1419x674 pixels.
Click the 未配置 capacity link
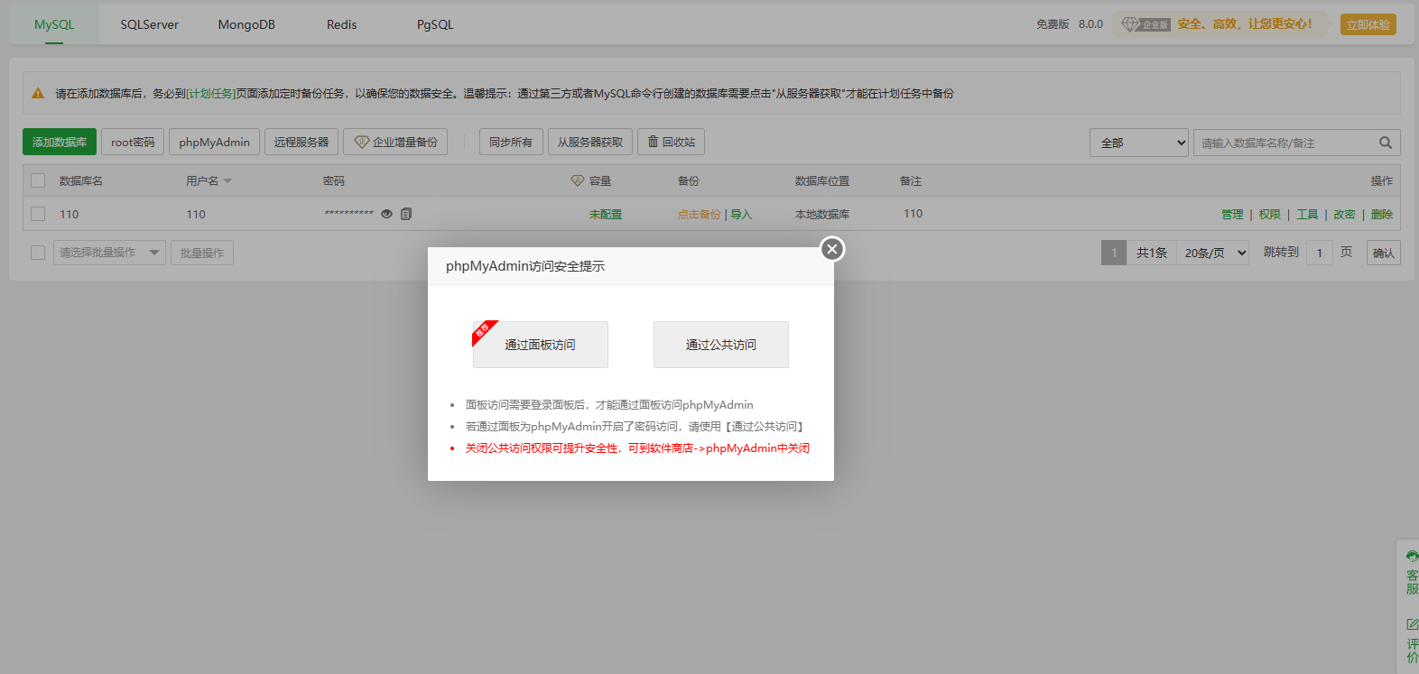606,214
